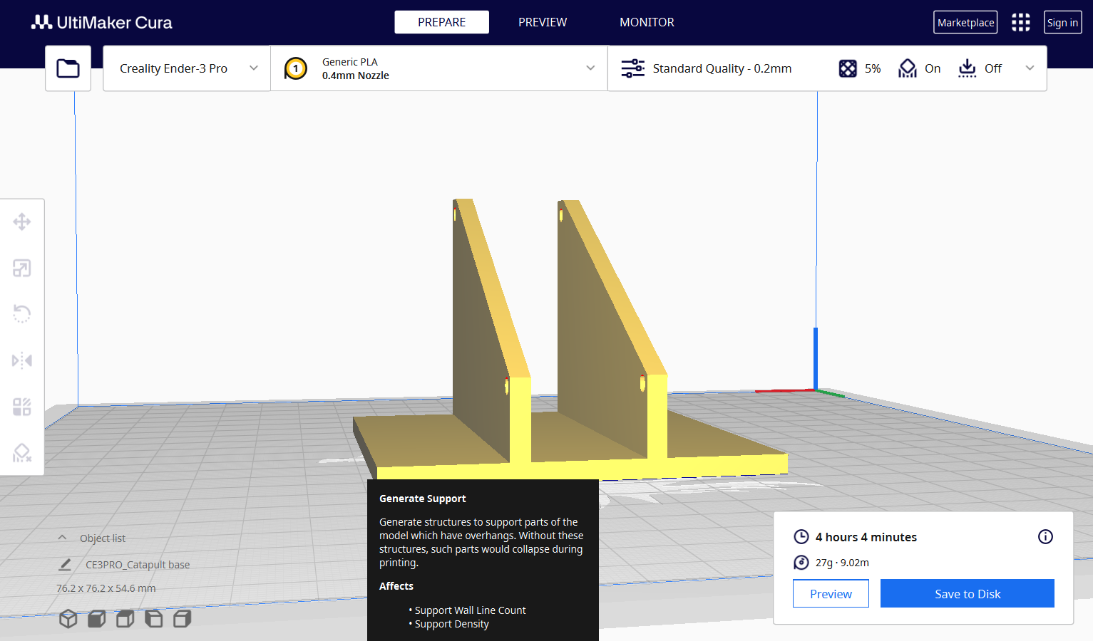Switch to left side view icon
This screenshot has width=1093, height=641.
click(x=153, y=619)
